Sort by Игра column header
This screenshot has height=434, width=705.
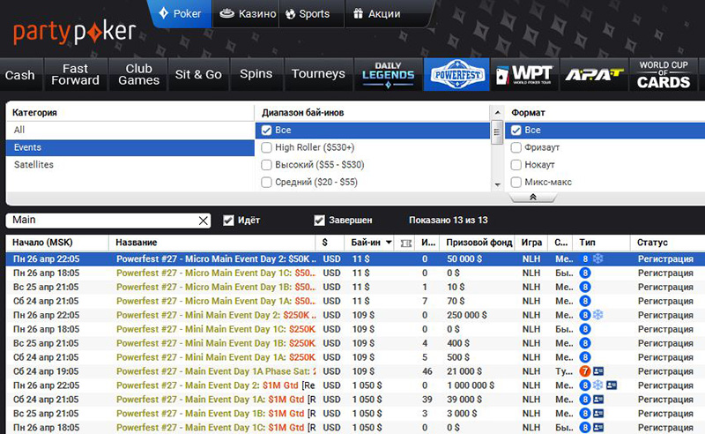[531, 243]
